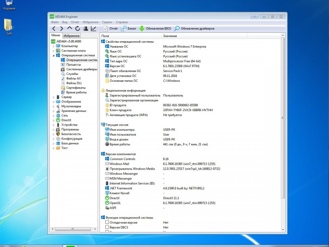Click the scroll down arrow in details pane
329x247 pixels.
pyautogui.click(x=283, y=230)
